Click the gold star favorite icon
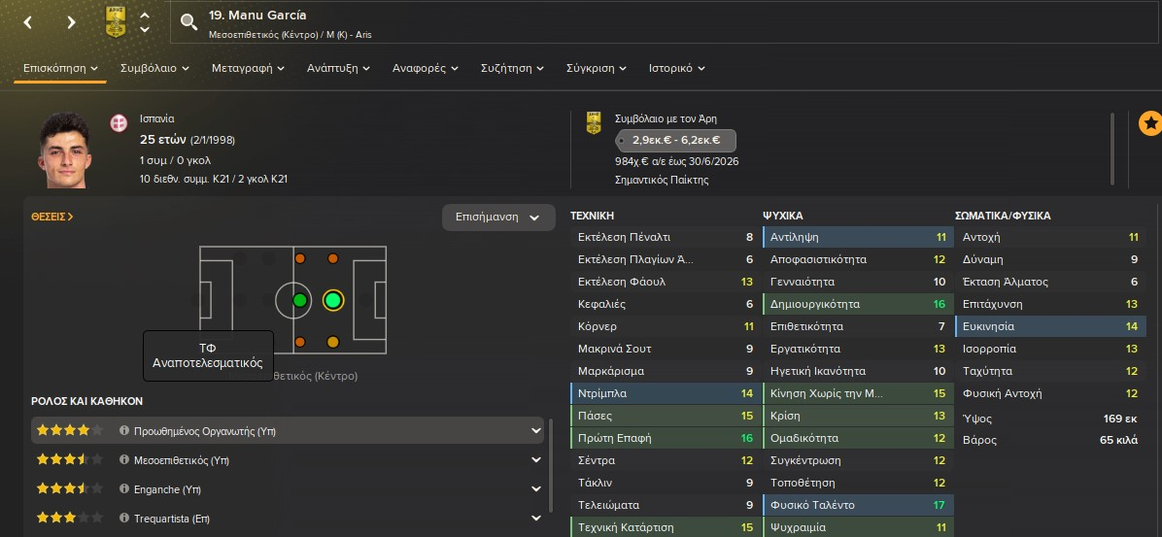The image size is (1162, 537). 1149,124
